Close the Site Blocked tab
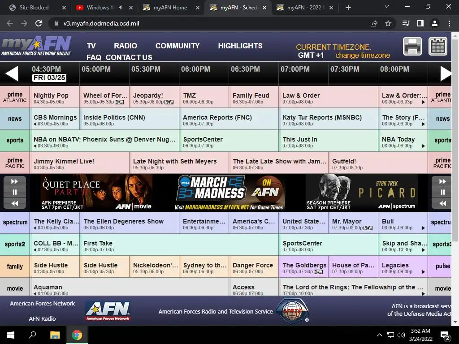Image resolution: width=459 pixels, height=344 pixels. coord(64,8)
